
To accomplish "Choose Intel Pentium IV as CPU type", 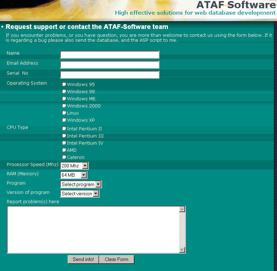I will pyautogui.click(x=64, y=142).
